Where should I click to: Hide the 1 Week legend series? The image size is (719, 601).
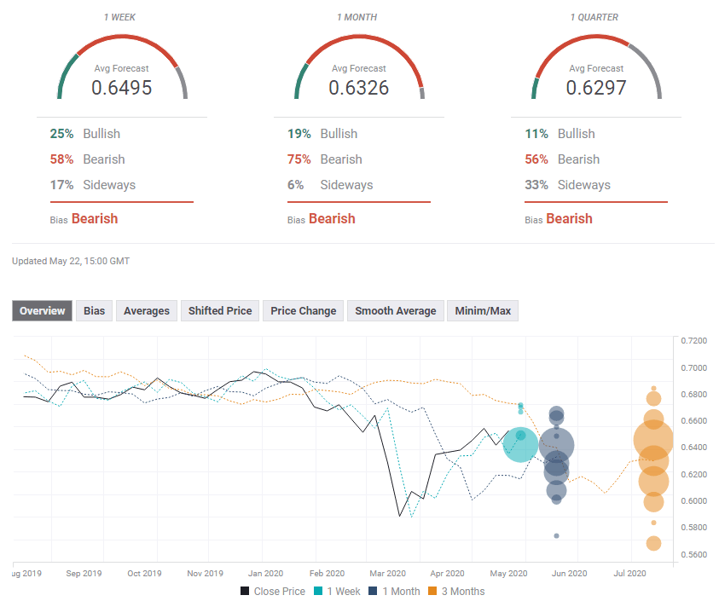point(337,591)
